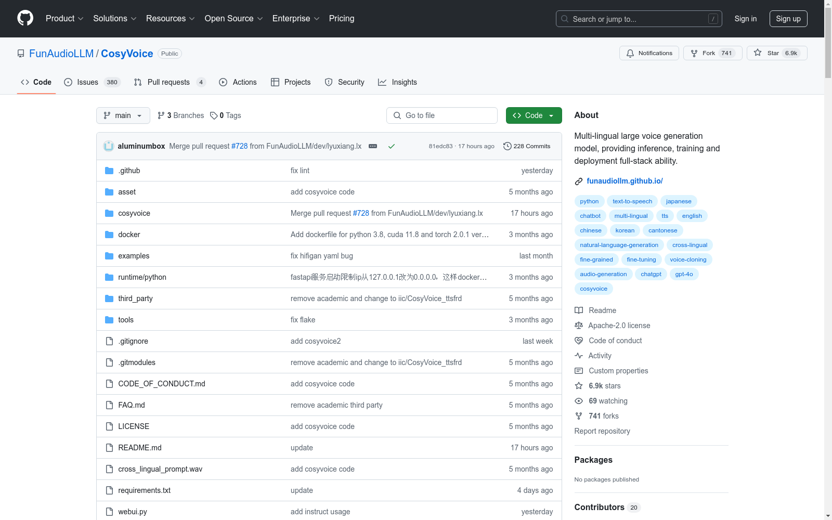832x520 pixels.
Task: Click the commit status checkmark icon
Action: [392, 146]
